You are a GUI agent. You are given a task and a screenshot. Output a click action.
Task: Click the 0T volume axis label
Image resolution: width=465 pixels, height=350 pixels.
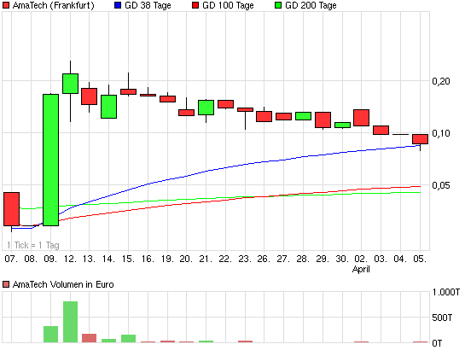437,343
